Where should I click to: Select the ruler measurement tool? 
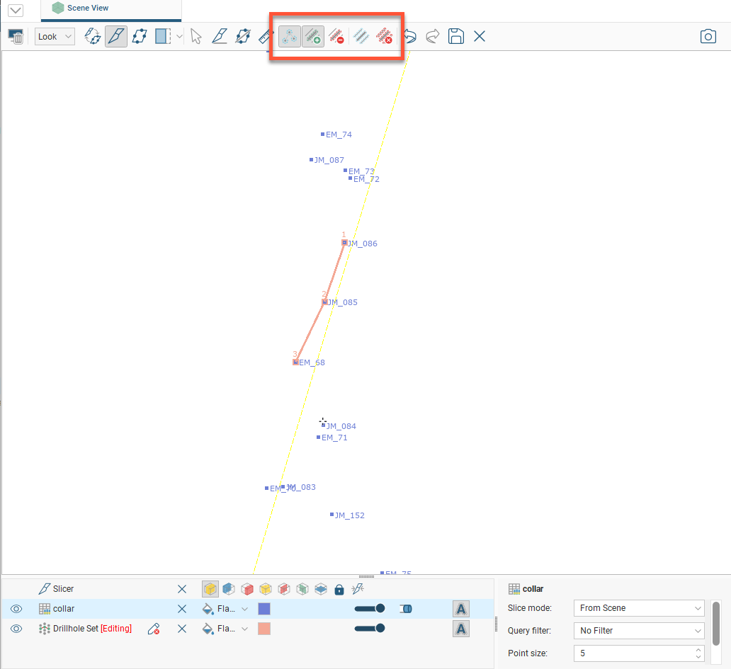pyautogui.click(x=265, y=36)
